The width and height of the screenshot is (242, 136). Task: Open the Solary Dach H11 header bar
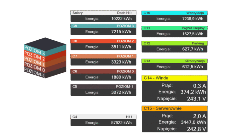click(103, 13)
